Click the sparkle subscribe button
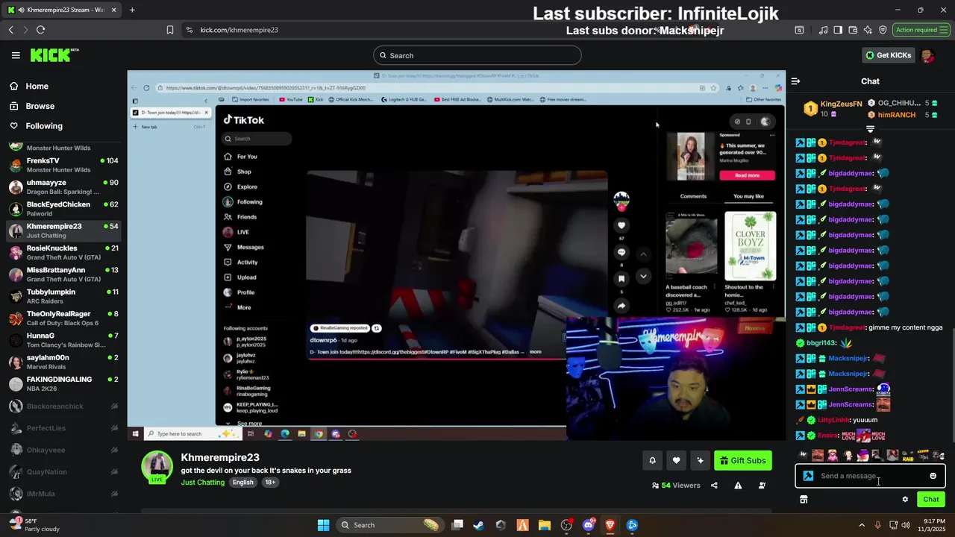 tap(700, 460)
